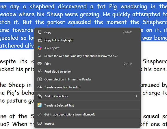Image resolution: width=167 pixels, height=129 pixels.
Task: Click the Inspect element icon
Action: point(40,124)
